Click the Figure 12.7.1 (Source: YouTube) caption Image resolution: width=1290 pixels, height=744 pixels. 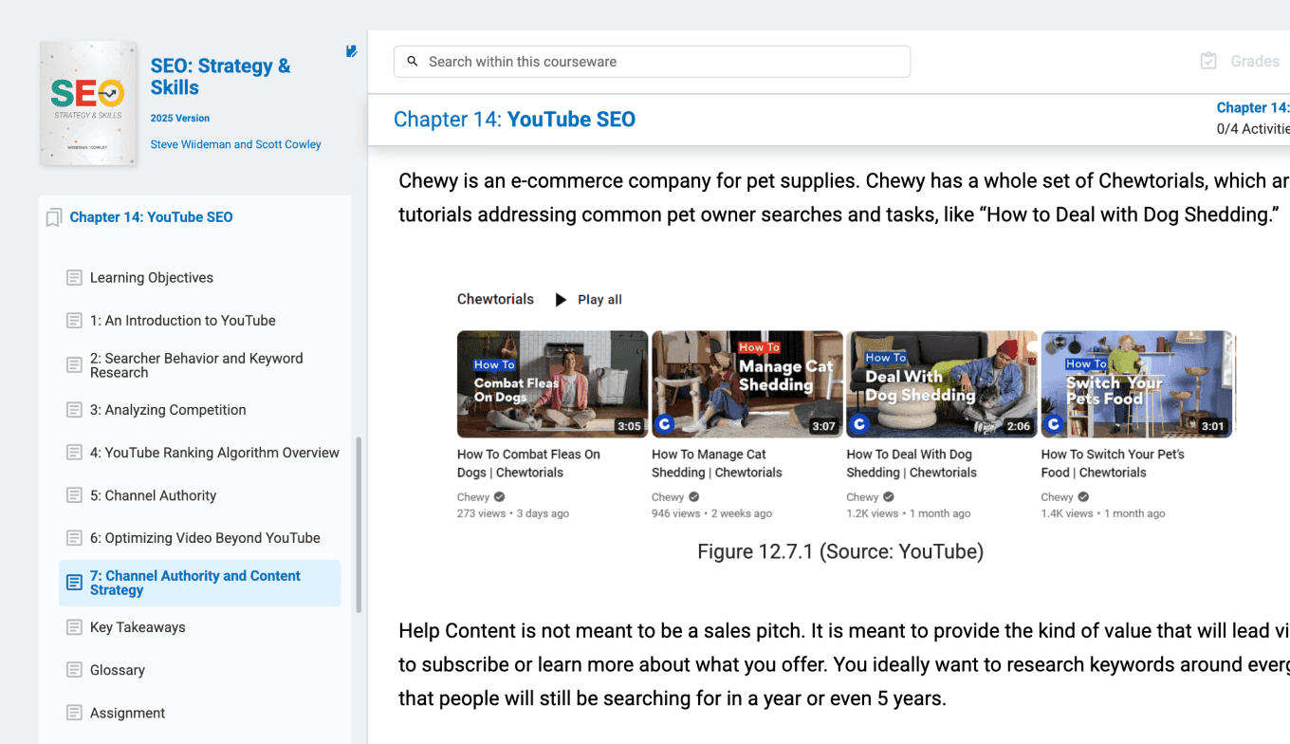point(840,551)
